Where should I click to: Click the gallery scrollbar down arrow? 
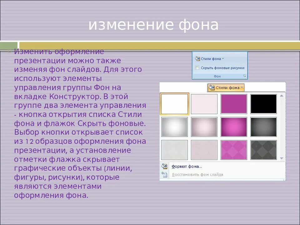point(282,158)
